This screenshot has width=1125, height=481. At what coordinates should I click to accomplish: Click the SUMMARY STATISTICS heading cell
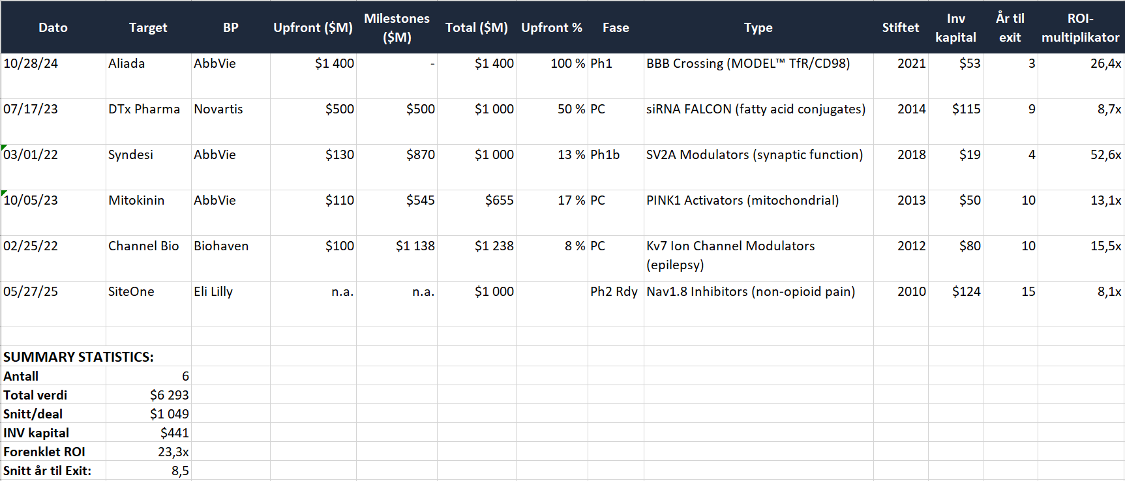click(78, 357)
